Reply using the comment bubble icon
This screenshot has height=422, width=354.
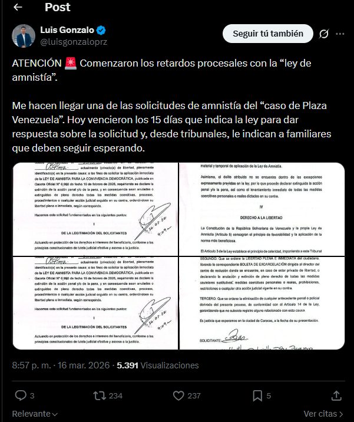[21, 395]
